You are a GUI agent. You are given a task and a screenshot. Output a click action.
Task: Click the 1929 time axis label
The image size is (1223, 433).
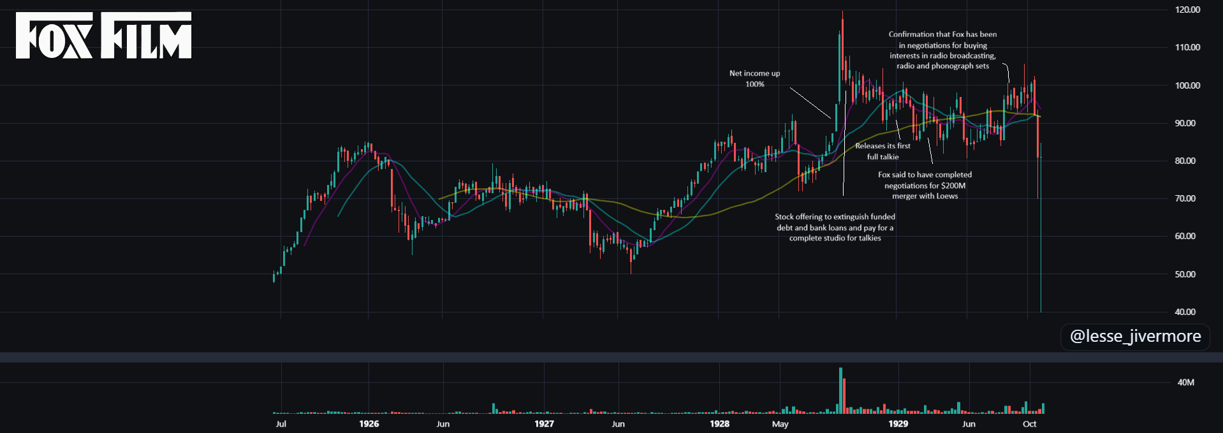[898, 424]
